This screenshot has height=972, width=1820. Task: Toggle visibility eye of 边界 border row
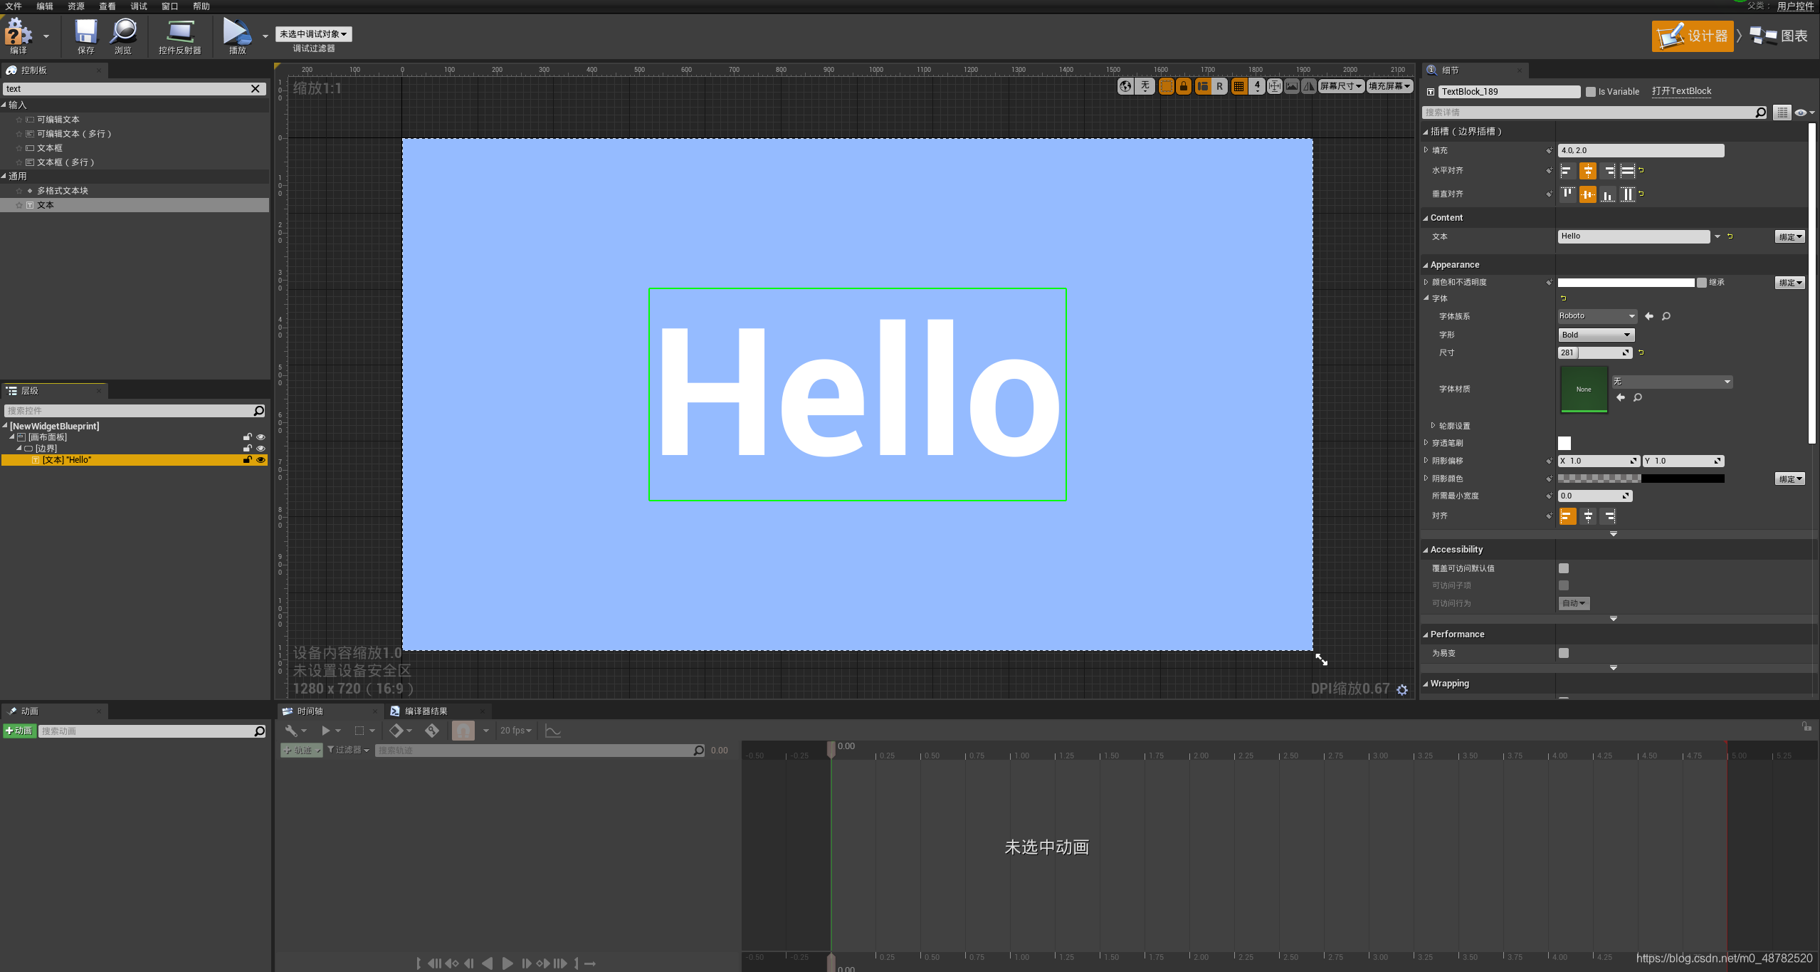pos(261,449)
